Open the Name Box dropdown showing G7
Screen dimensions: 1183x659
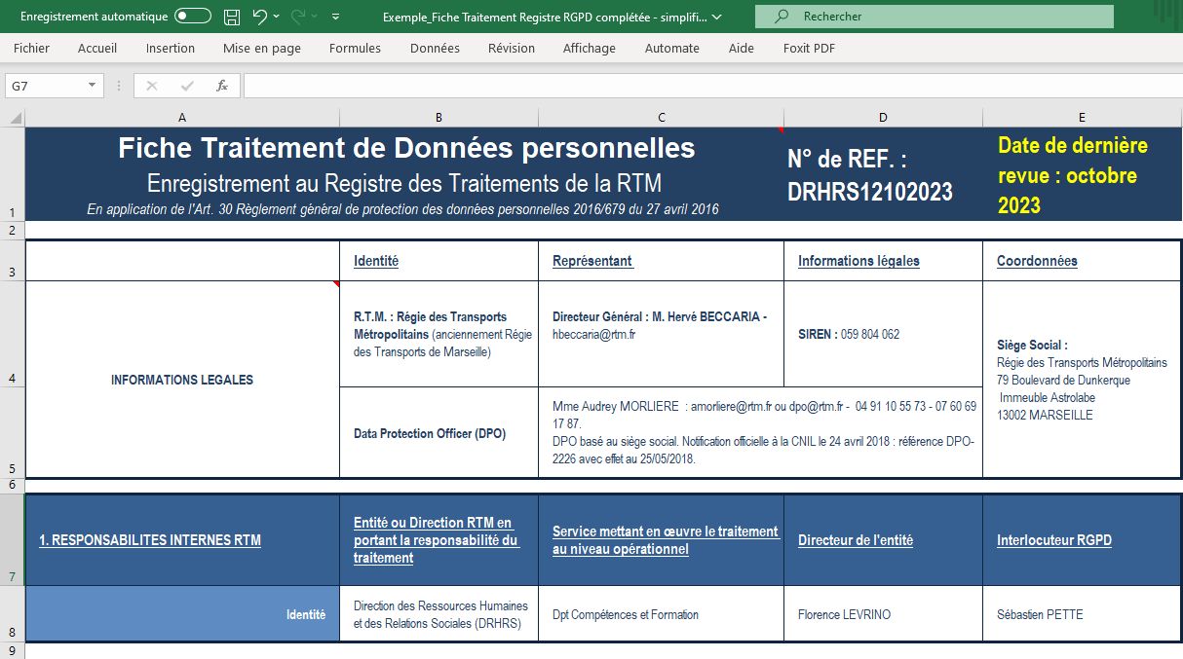[90, 86]
